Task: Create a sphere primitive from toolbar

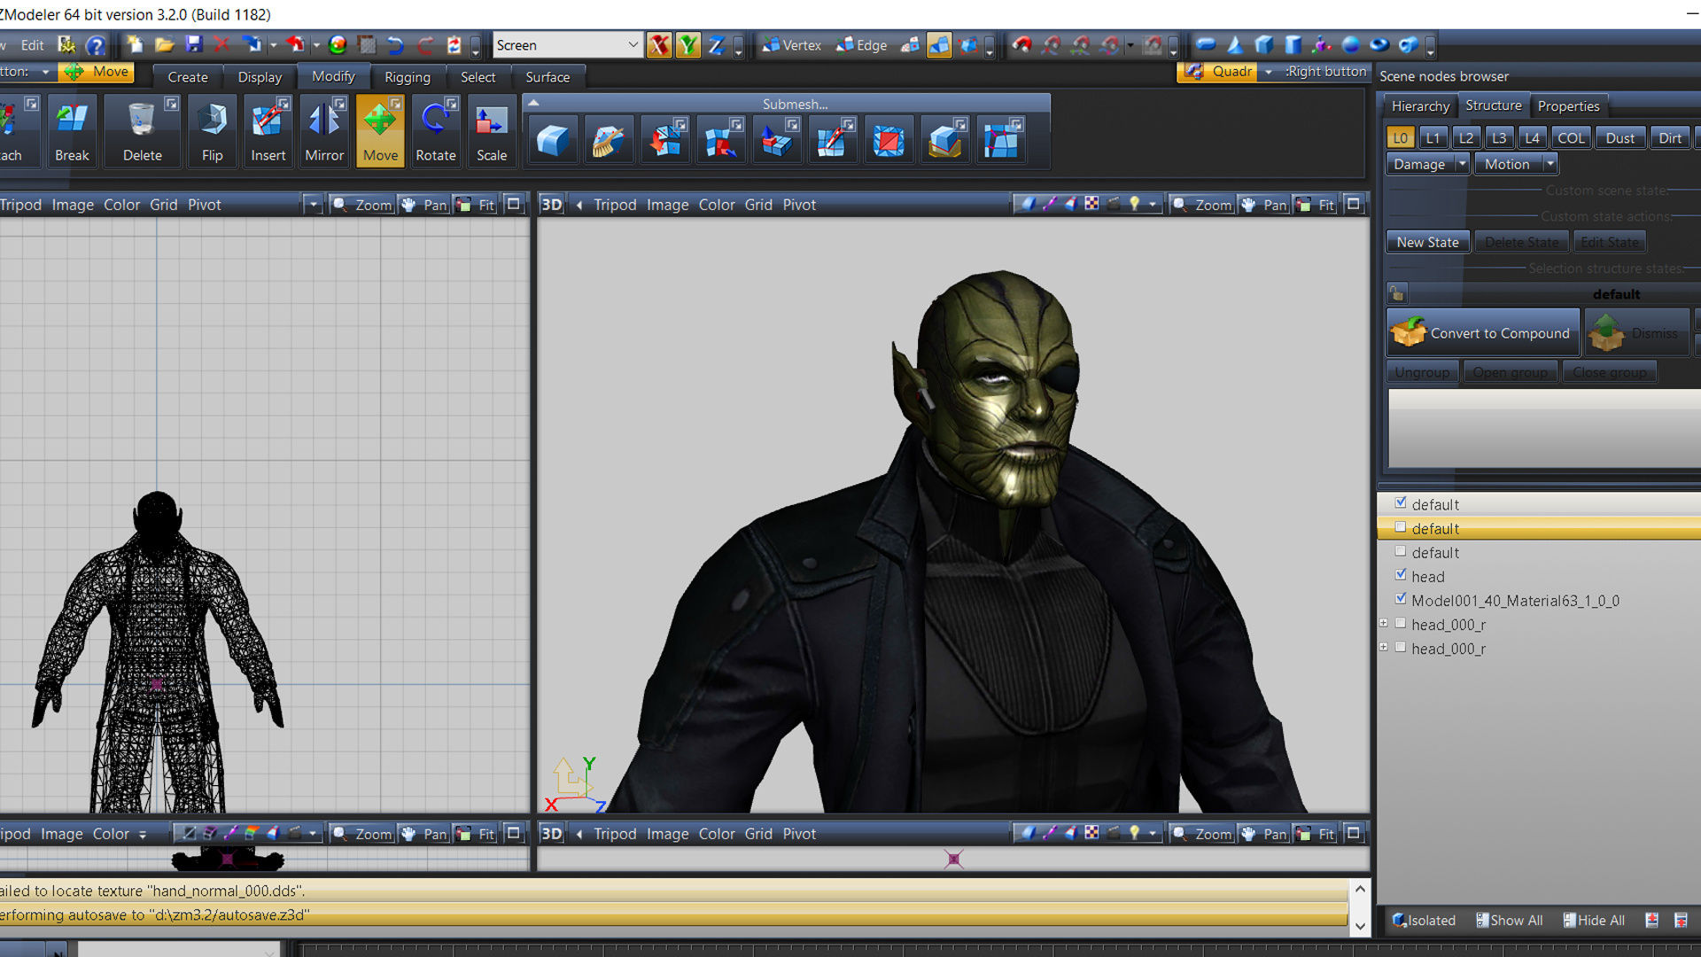Action: [1351, 44]
